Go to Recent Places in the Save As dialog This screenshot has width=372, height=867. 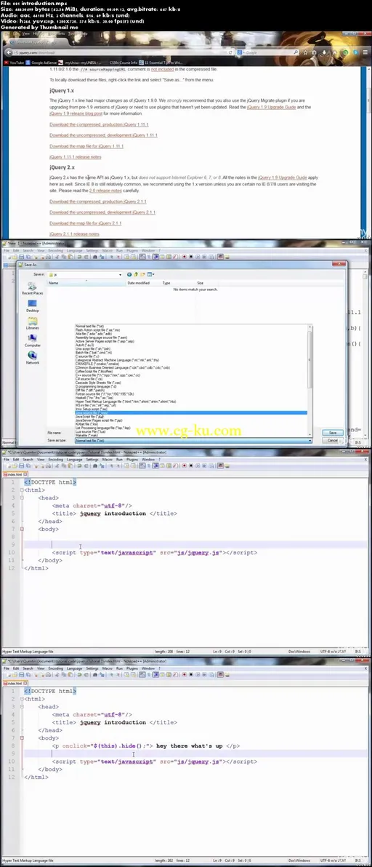pos(32,288)
